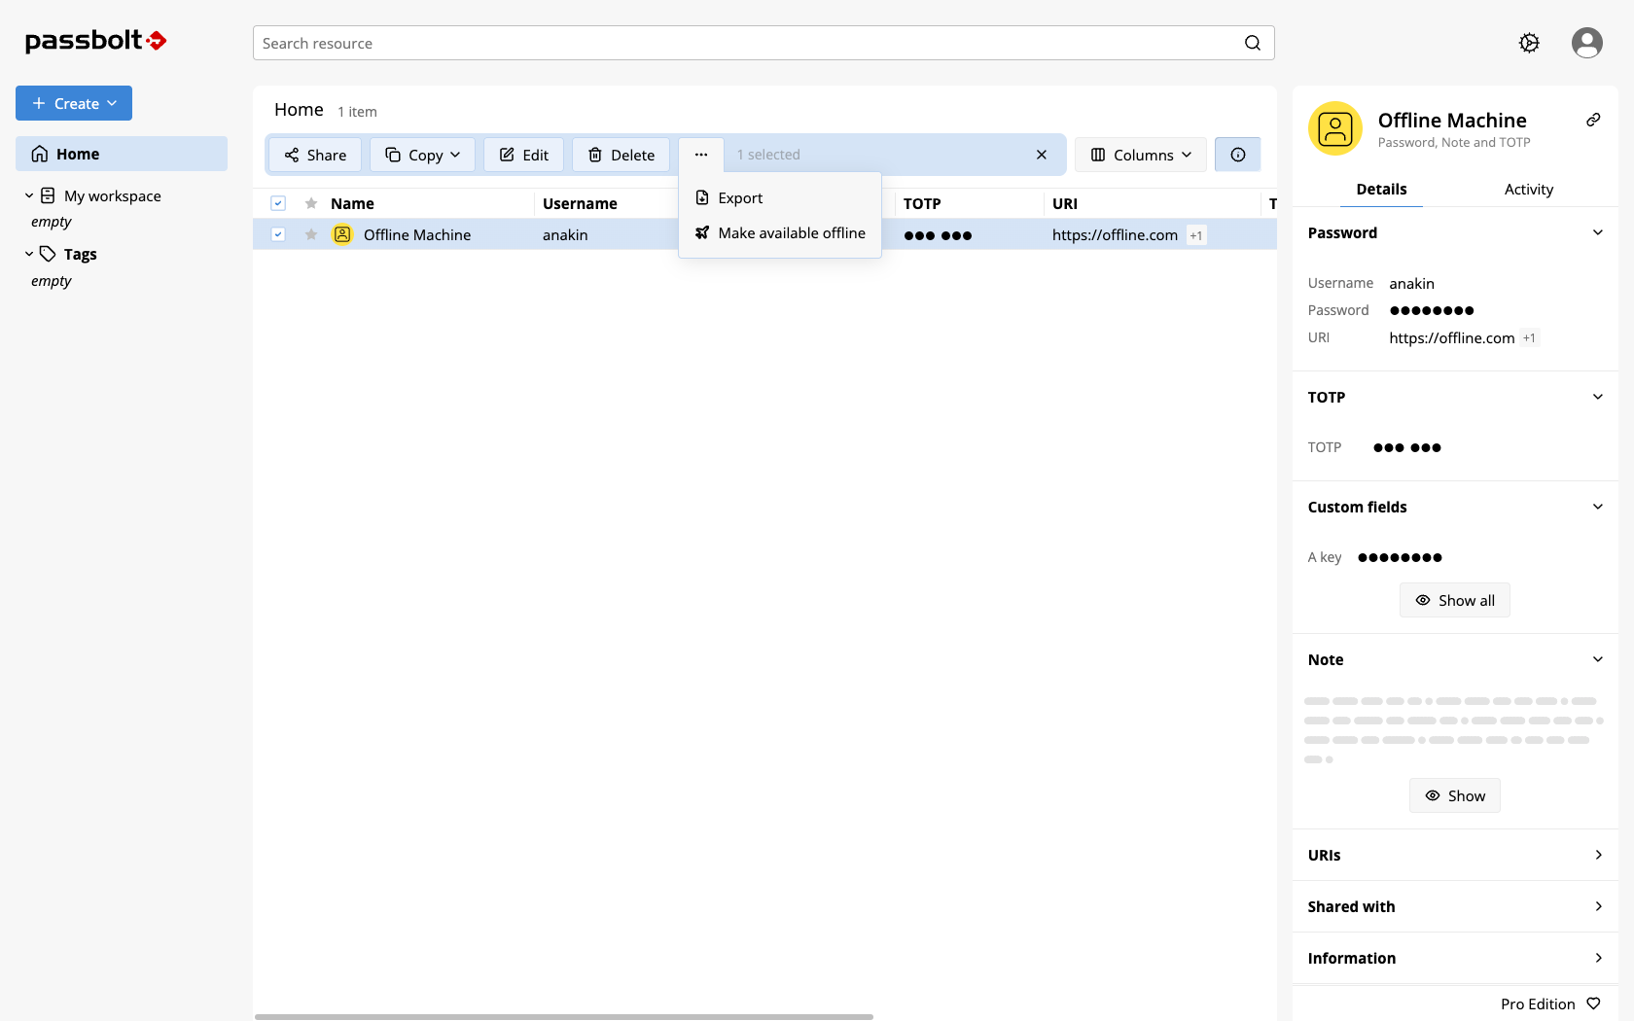Click the +1 URI badge in the details panel

[1530, 338]
